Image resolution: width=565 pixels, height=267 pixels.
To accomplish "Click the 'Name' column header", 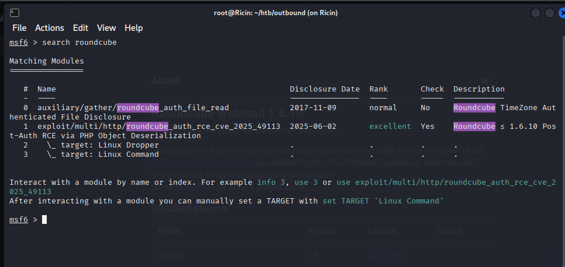I will pyautogui.click(x=47, y=89).
